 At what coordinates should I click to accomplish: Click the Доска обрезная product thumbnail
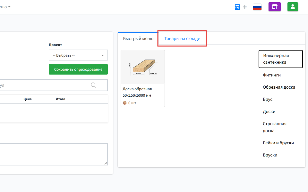pos(143,67)
